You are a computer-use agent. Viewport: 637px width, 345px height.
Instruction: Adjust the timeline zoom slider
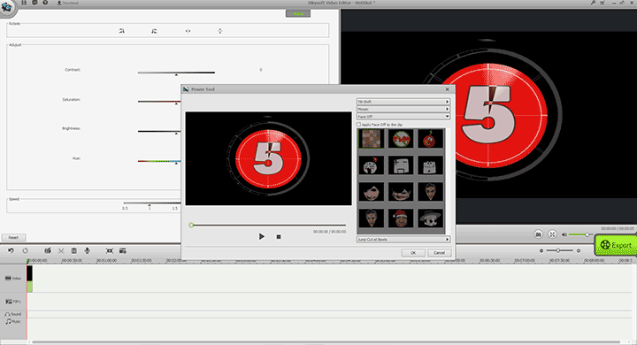[559, 250]
